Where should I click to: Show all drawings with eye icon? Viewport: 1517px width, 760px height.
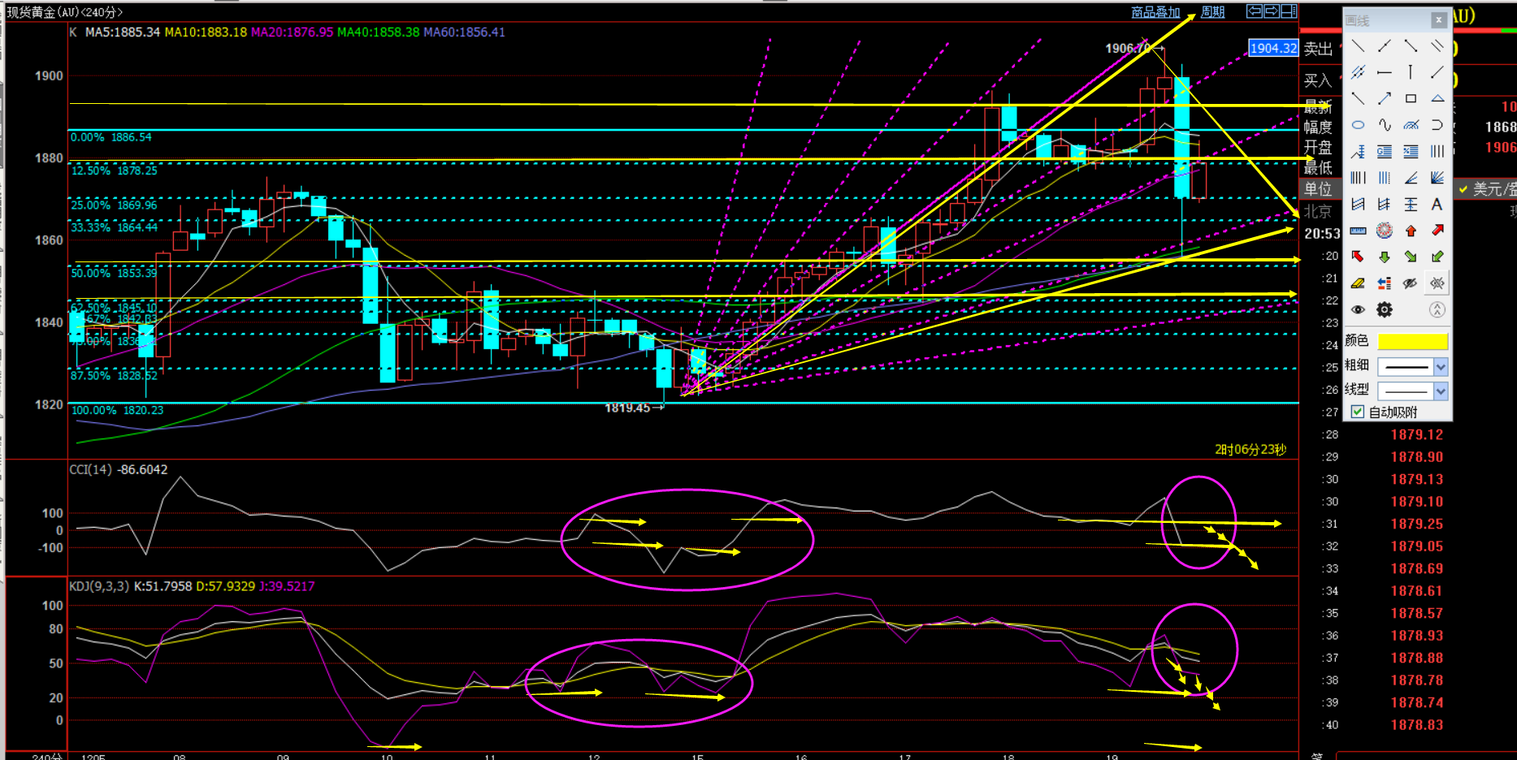click(1358, 309)
